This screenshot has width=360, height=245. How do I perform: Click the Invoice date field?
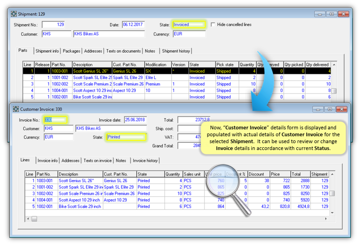tap(136, 120)
